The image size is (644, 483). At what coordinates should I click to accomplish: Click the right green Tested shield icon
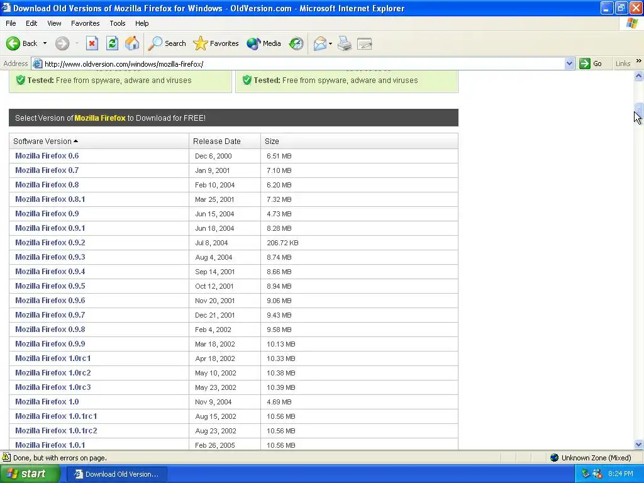pos(247,80)
